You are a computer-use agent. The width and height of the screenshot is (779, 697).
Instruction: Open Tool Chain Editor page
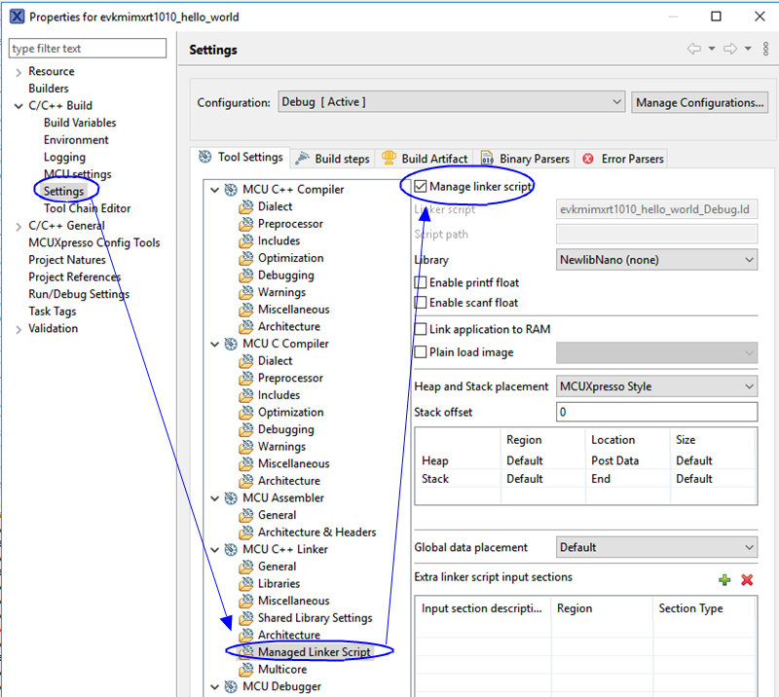[87, 208]
